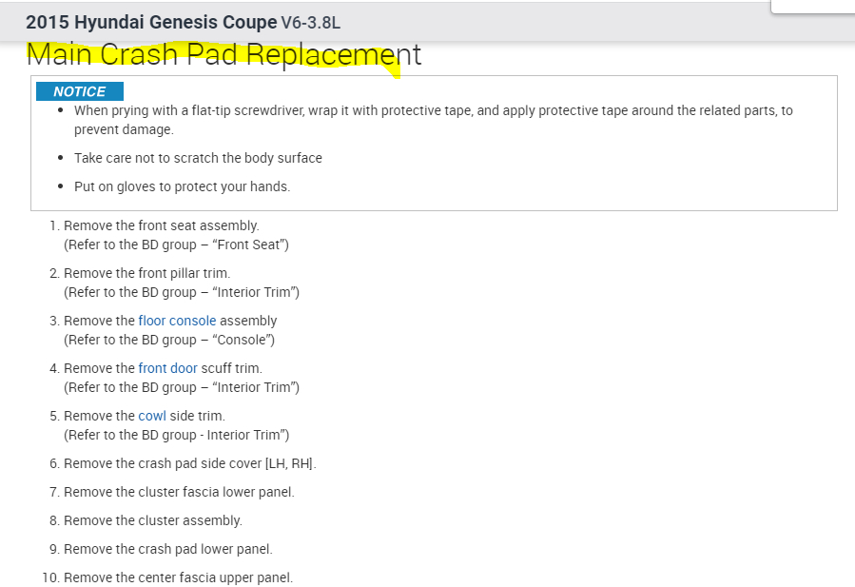Click the blue NOTICE badge
Viewport: 855px width, 587px height.
click(x=80, y=91)
